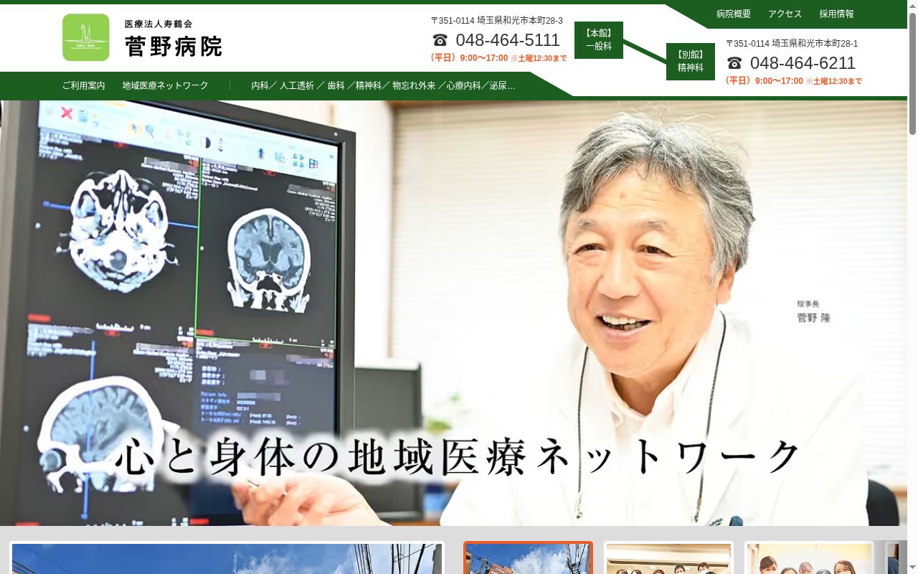Click the telephone icon beside 048-464-5111
918x574 pixels.
click(x=440, y=40)
